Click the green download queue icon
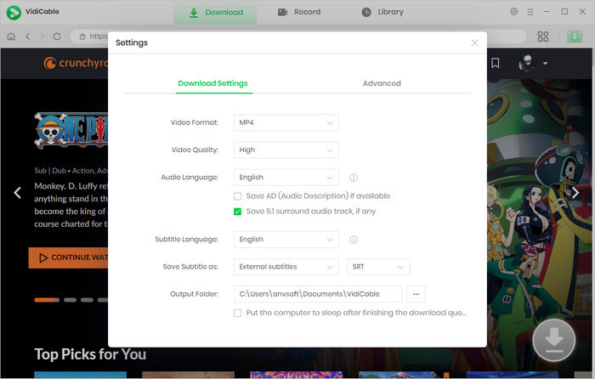 [x=575, y=37]
